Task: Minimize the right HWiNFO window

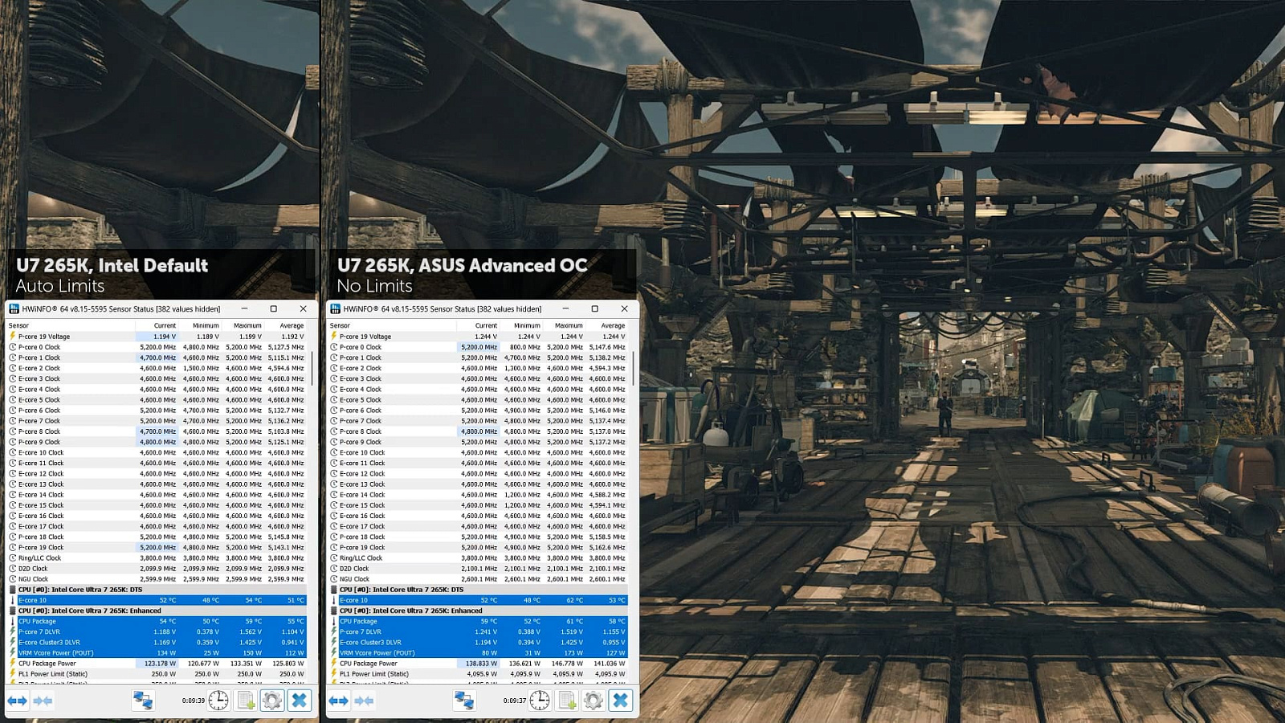Action: (x=565, y=308)
